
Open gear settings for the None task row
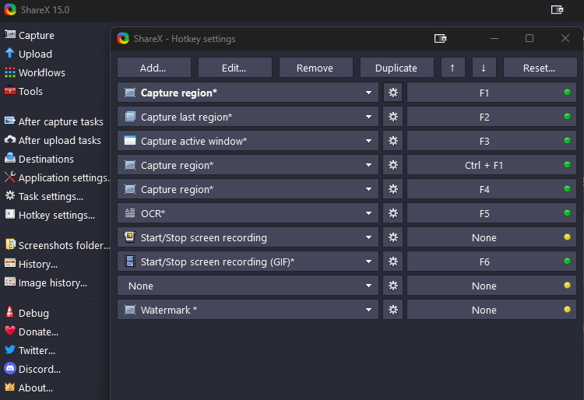[393, 286]
